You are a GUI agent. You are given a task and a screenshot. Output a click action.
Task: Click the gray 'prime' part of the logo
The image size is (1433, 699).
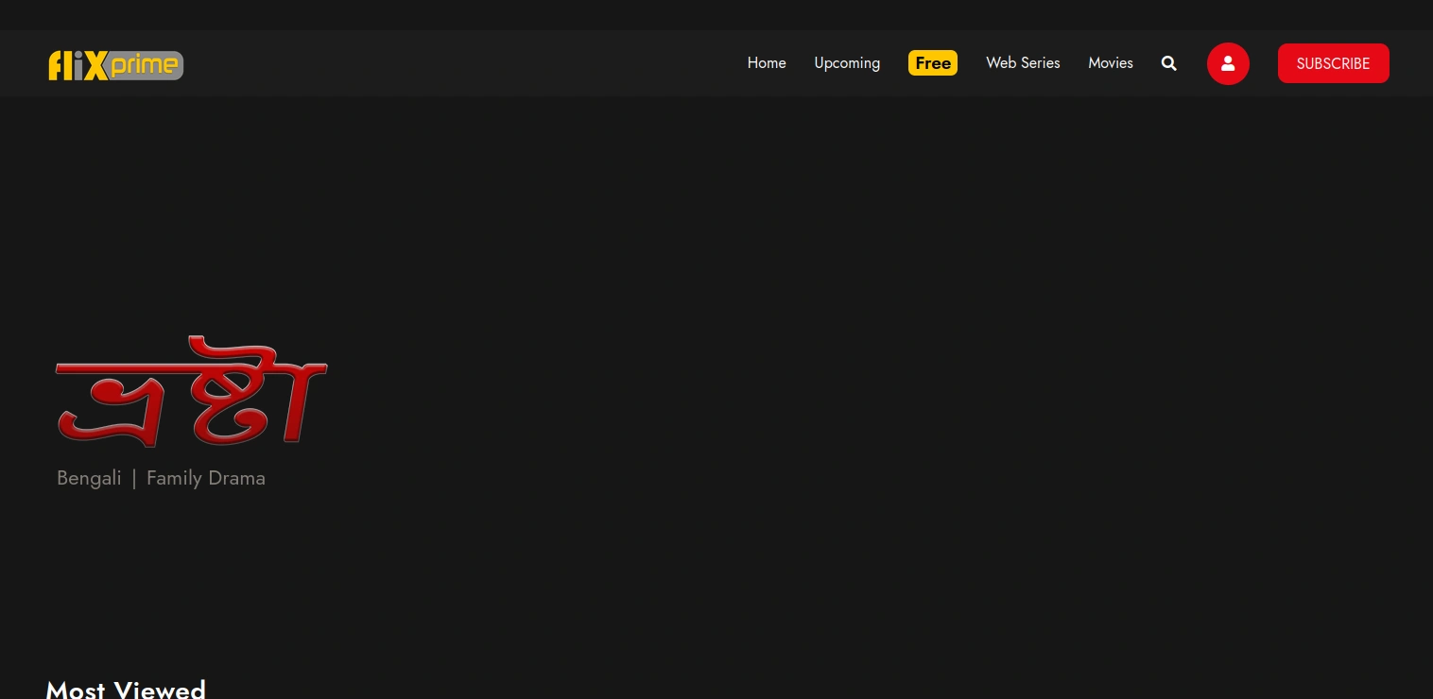(145, 65)
